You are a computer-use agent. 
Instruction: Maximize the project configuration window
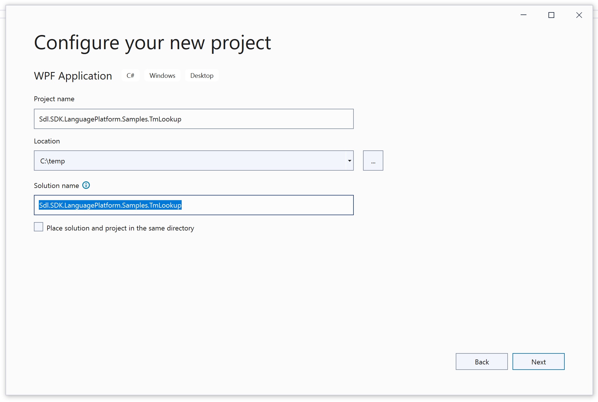tap(551, 15)
